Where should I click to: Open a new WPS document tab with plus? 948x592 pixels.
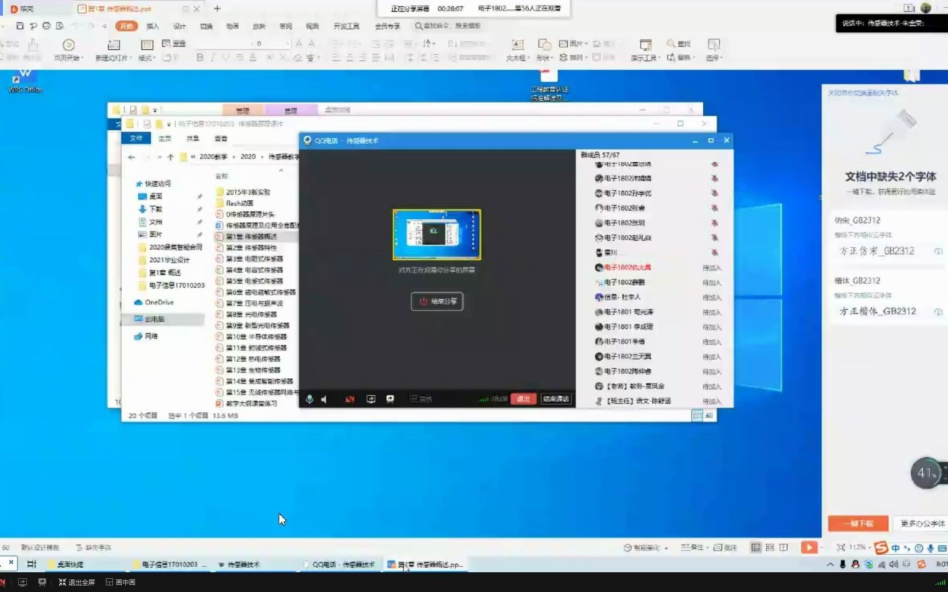(x=217, y=8)
